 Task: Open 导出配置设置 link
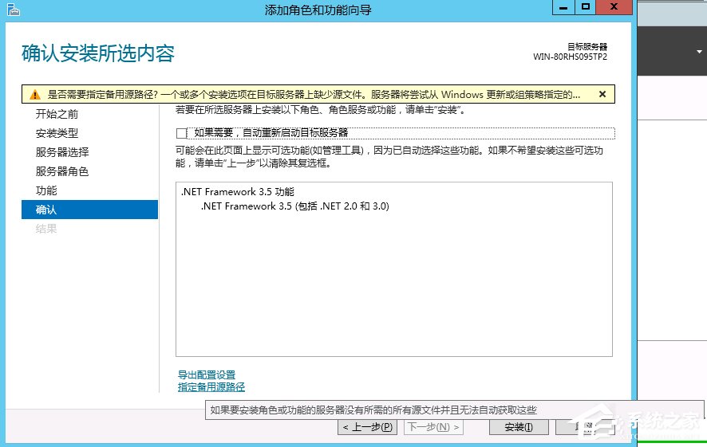point(207,374)
